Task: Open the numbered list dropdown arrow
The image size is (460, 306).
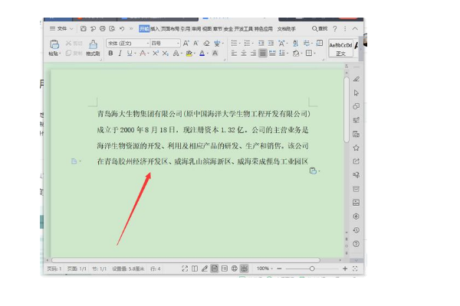Action: (253, 44)
